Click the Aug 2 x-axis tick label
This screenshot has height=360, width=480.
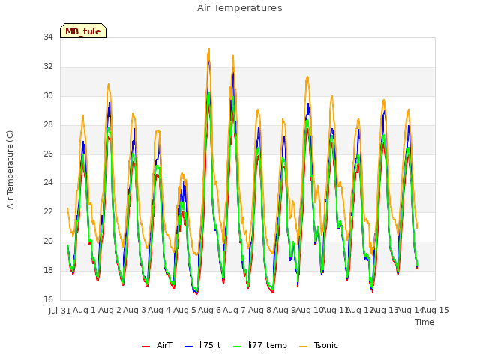(x=109, y=310)
